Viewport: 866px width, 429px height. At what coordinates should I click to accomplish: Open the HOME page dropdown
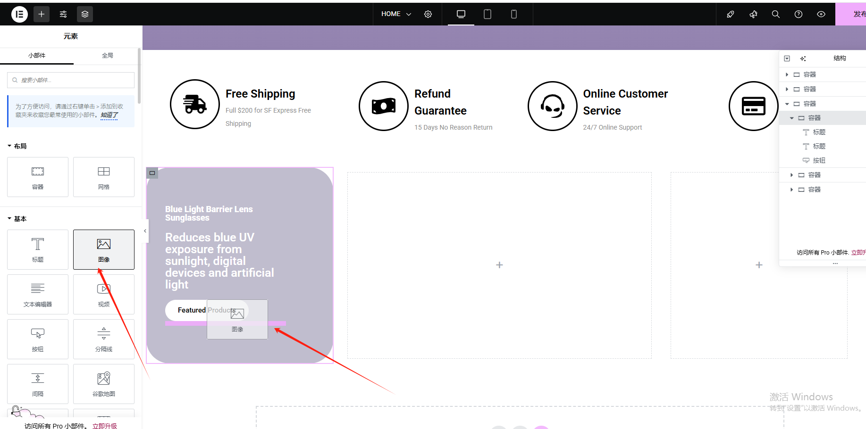pyautogui.click(x=396, y=14)
